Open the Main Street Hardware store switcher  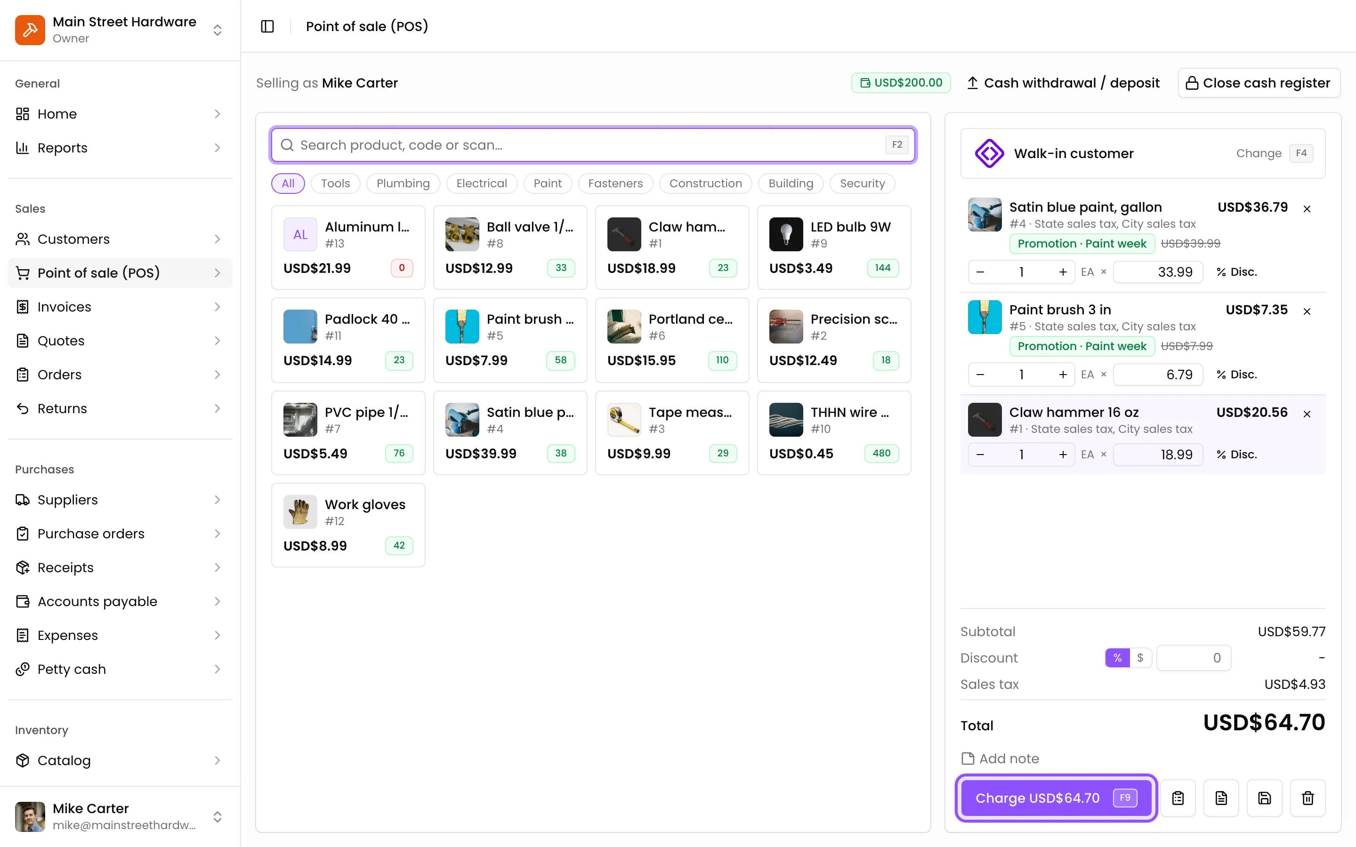click(218, 30)
